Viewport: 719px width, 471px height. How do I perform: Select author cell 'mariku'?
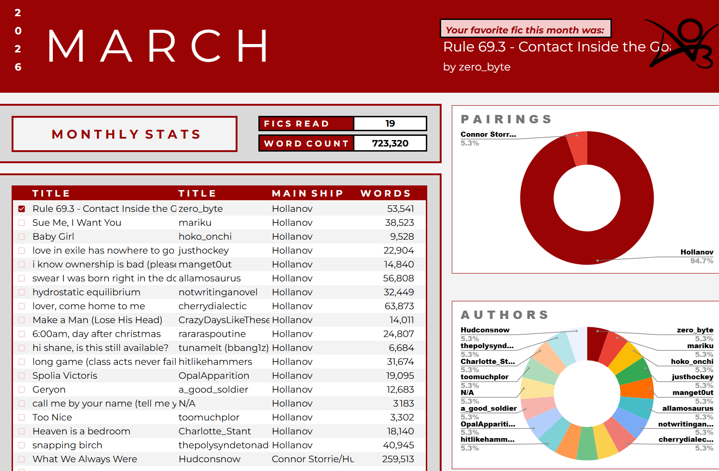pyautogui.click(x=195, y=223)
